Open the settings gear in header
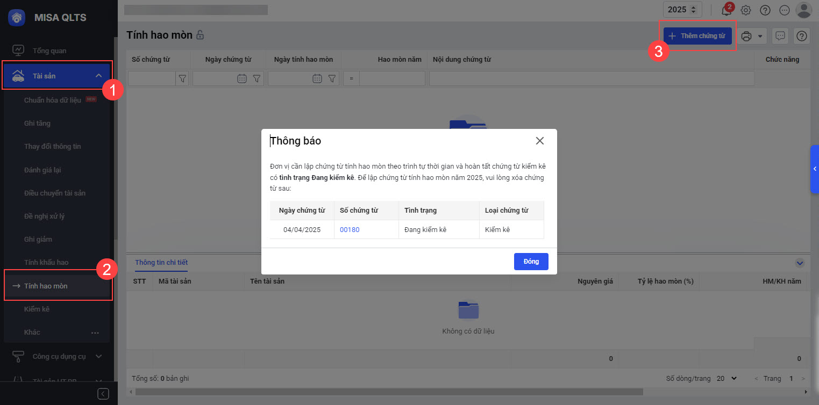819x405 pixels. (x=746, y=10)
